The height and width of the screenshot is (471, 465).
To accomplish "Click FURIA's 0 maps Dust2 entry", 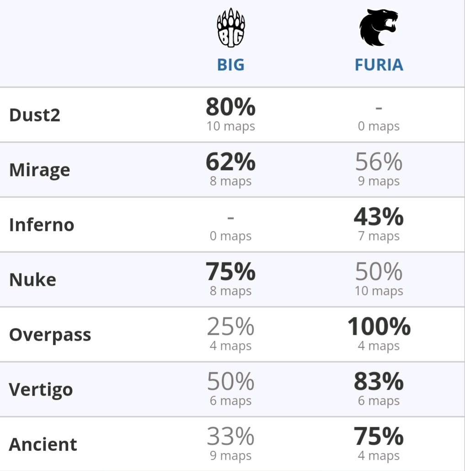I will tap(379, 126).
